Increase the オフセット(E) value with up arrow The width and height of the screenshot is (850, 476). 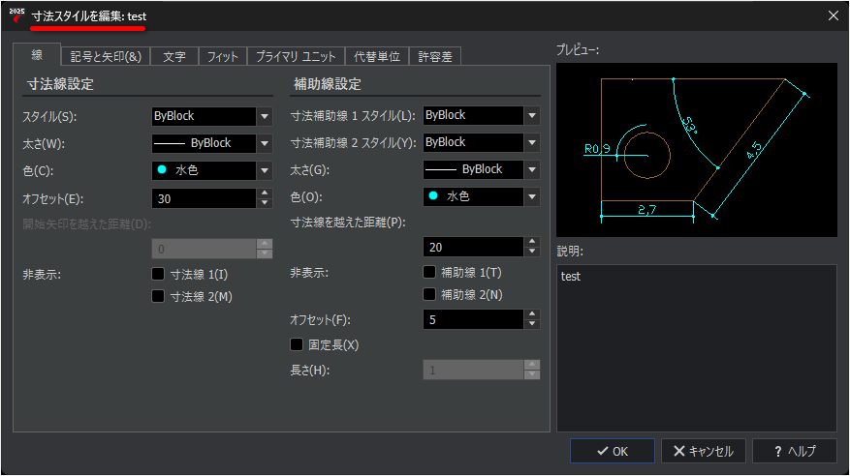265,193
